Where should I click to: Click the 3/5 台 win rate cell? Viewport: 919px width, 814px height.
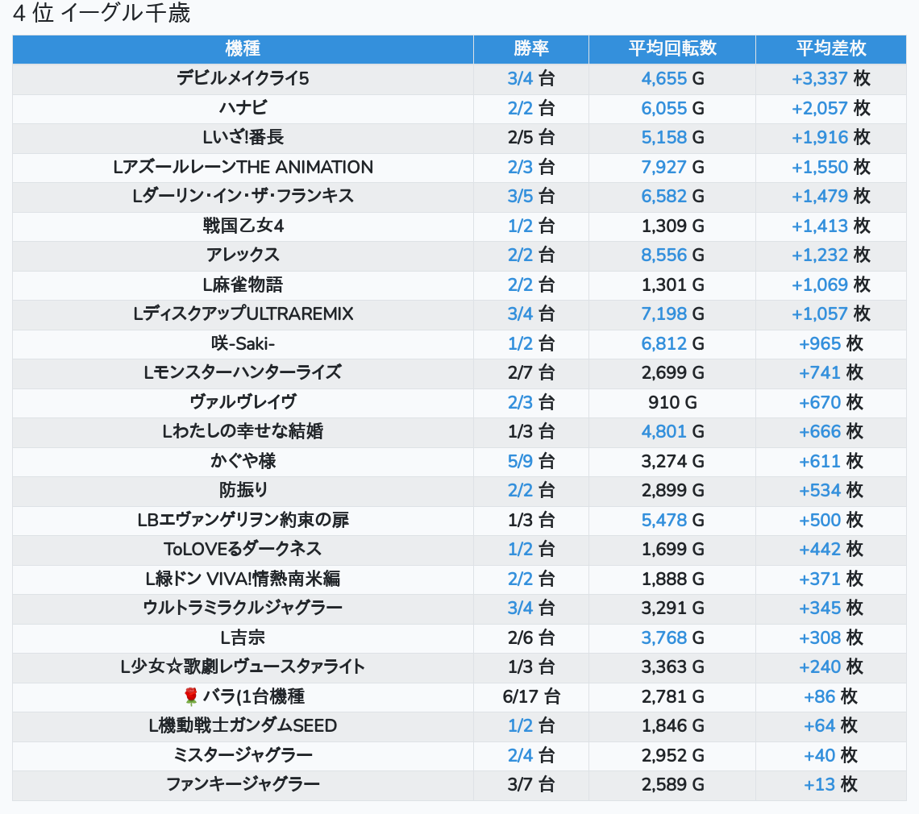click(x=531, y=196)
